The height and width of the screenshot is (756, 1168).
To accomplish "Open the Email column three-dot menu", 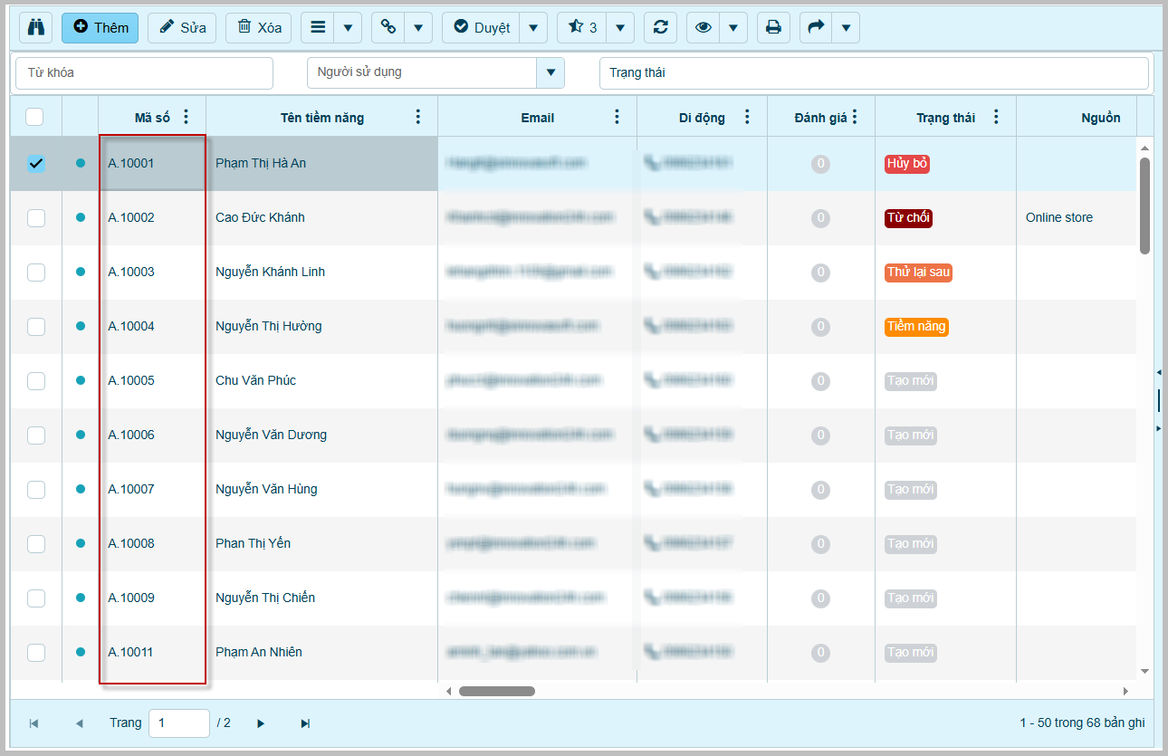I will click(618, 117).
